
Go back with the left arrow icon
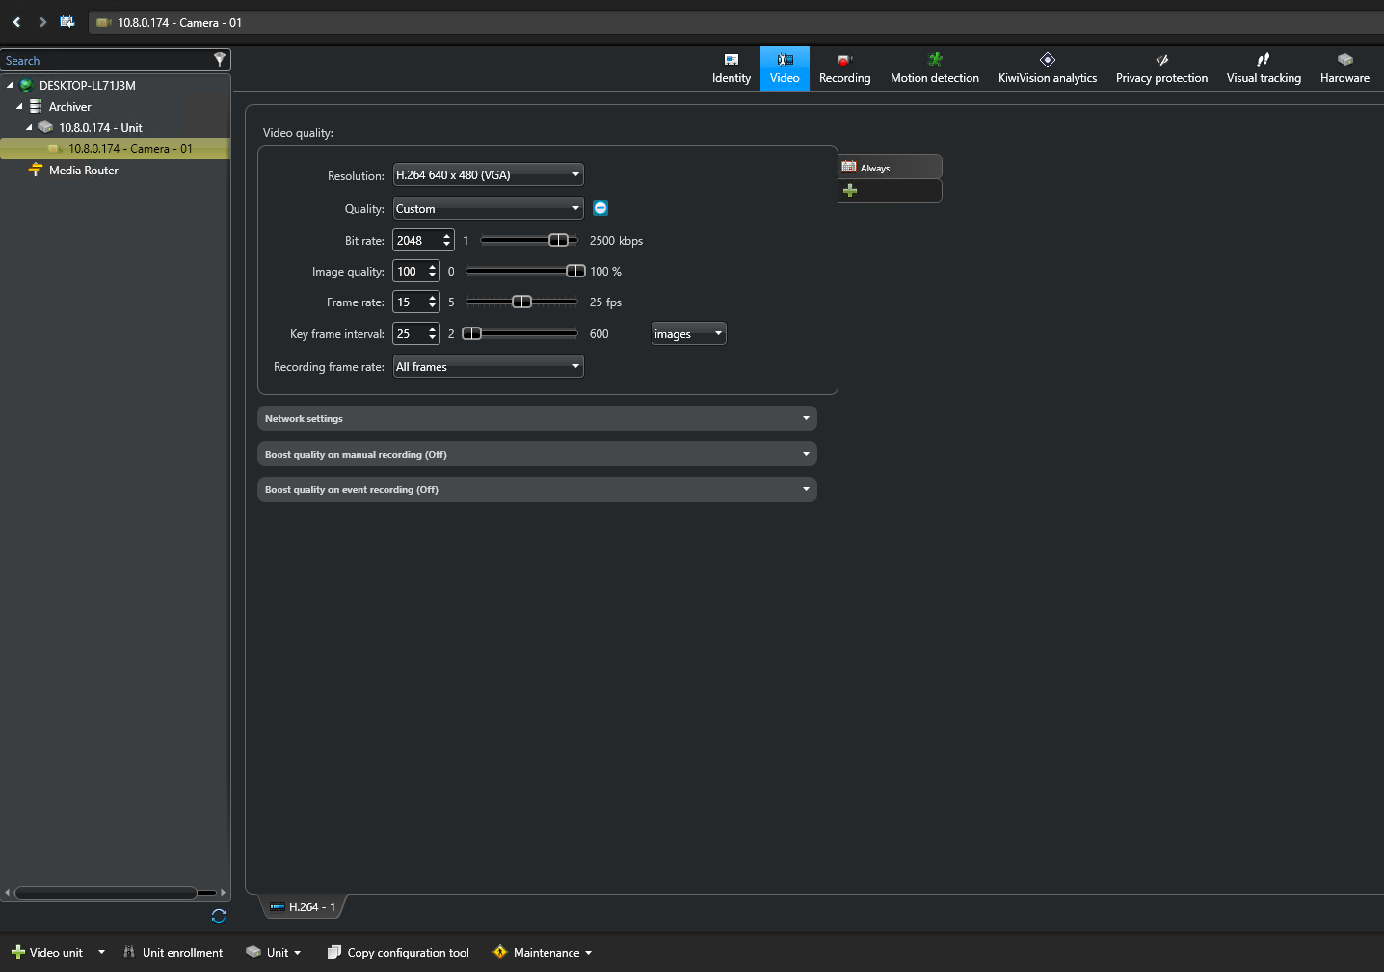click(x=16, y=22)
